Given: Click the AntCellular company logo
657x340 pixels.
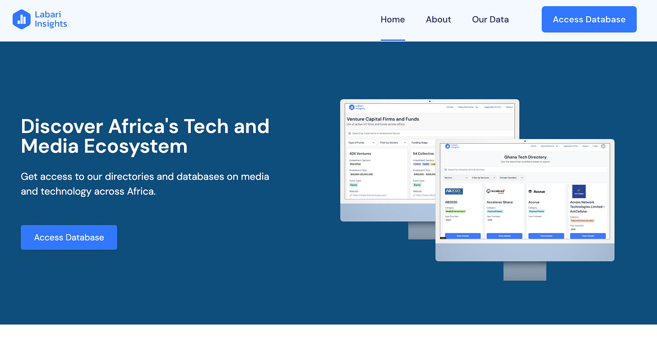Looking at the screenshot, I should (579, 191).
